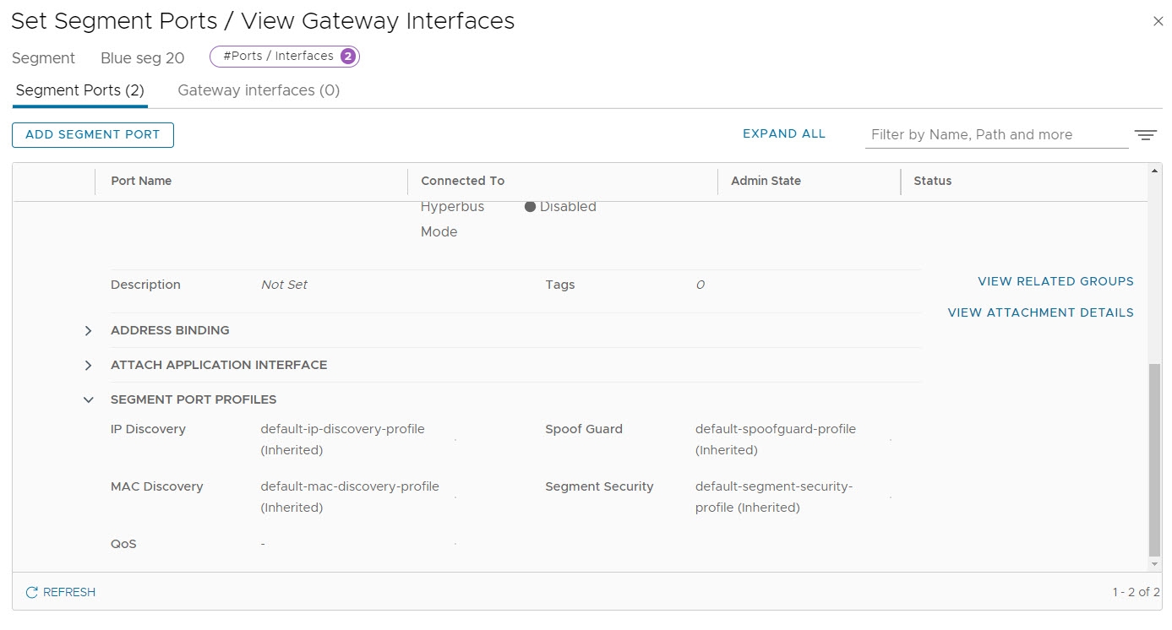
Task: Focus the Filter by Name, Path field
Action: pos(995,135)
